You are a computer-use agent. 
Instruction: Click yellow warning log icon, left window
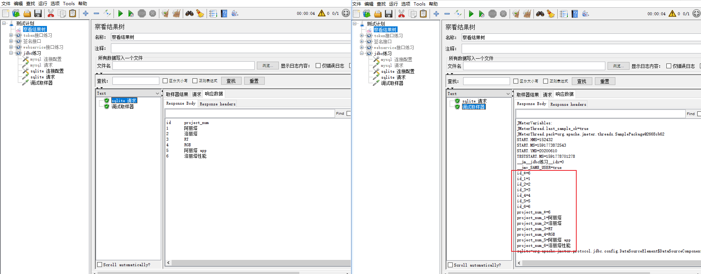(x=322, y=13)
